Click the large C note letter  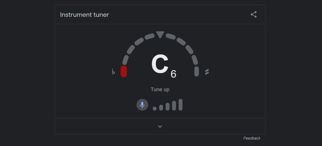click(x=160, y=64)
